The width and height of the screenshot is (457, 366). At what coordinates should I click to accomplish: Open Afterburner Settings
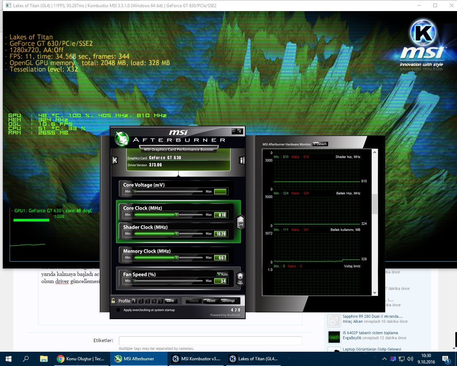228,301
